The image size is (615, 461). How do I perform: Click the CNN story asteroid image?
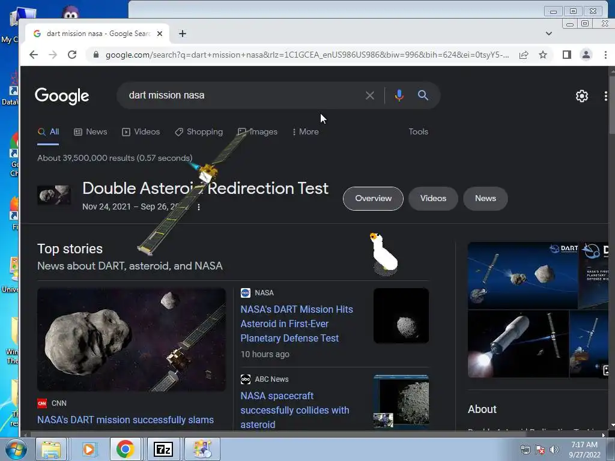(x=132, y=340)
